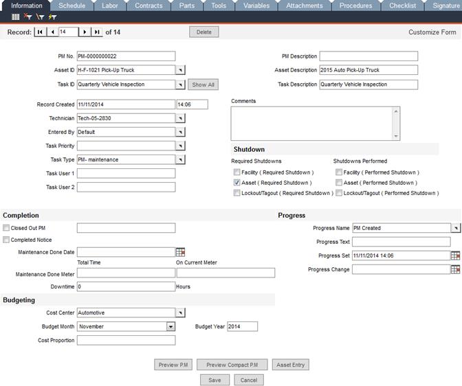Uncheck Asset Required Shutdown checkbox
The width and height of the screenshot is (462, 386).
click(x=237, y=183)
